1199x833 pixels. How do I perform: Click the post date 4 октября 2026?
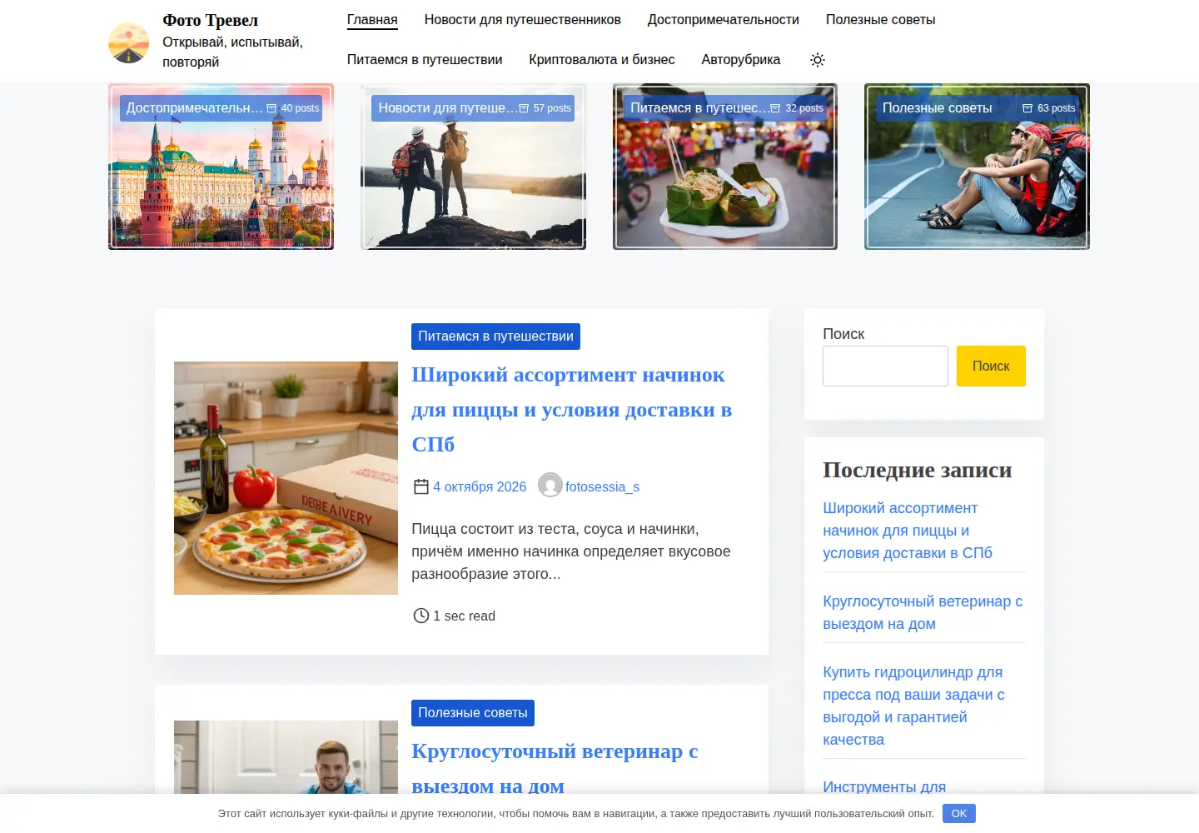(x=480, y=486)
